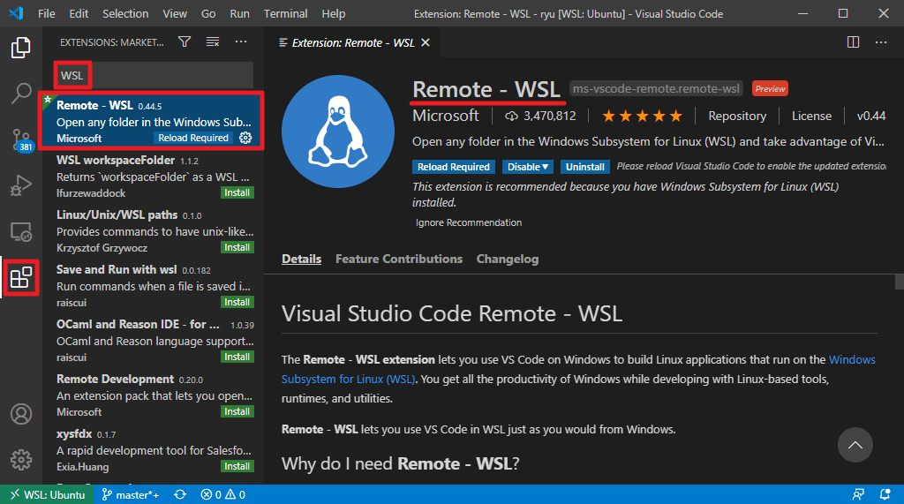Screen dimensions: 904x504
Task: Open notifications bell in status bar
Action: tap(885, 495)
